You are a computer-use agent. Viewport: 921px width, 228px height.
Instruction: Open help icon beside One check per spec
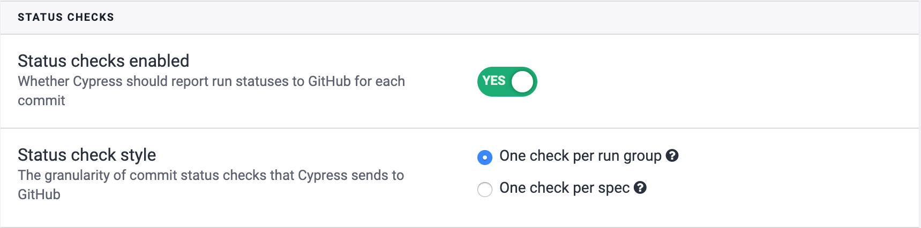[640, 187]
